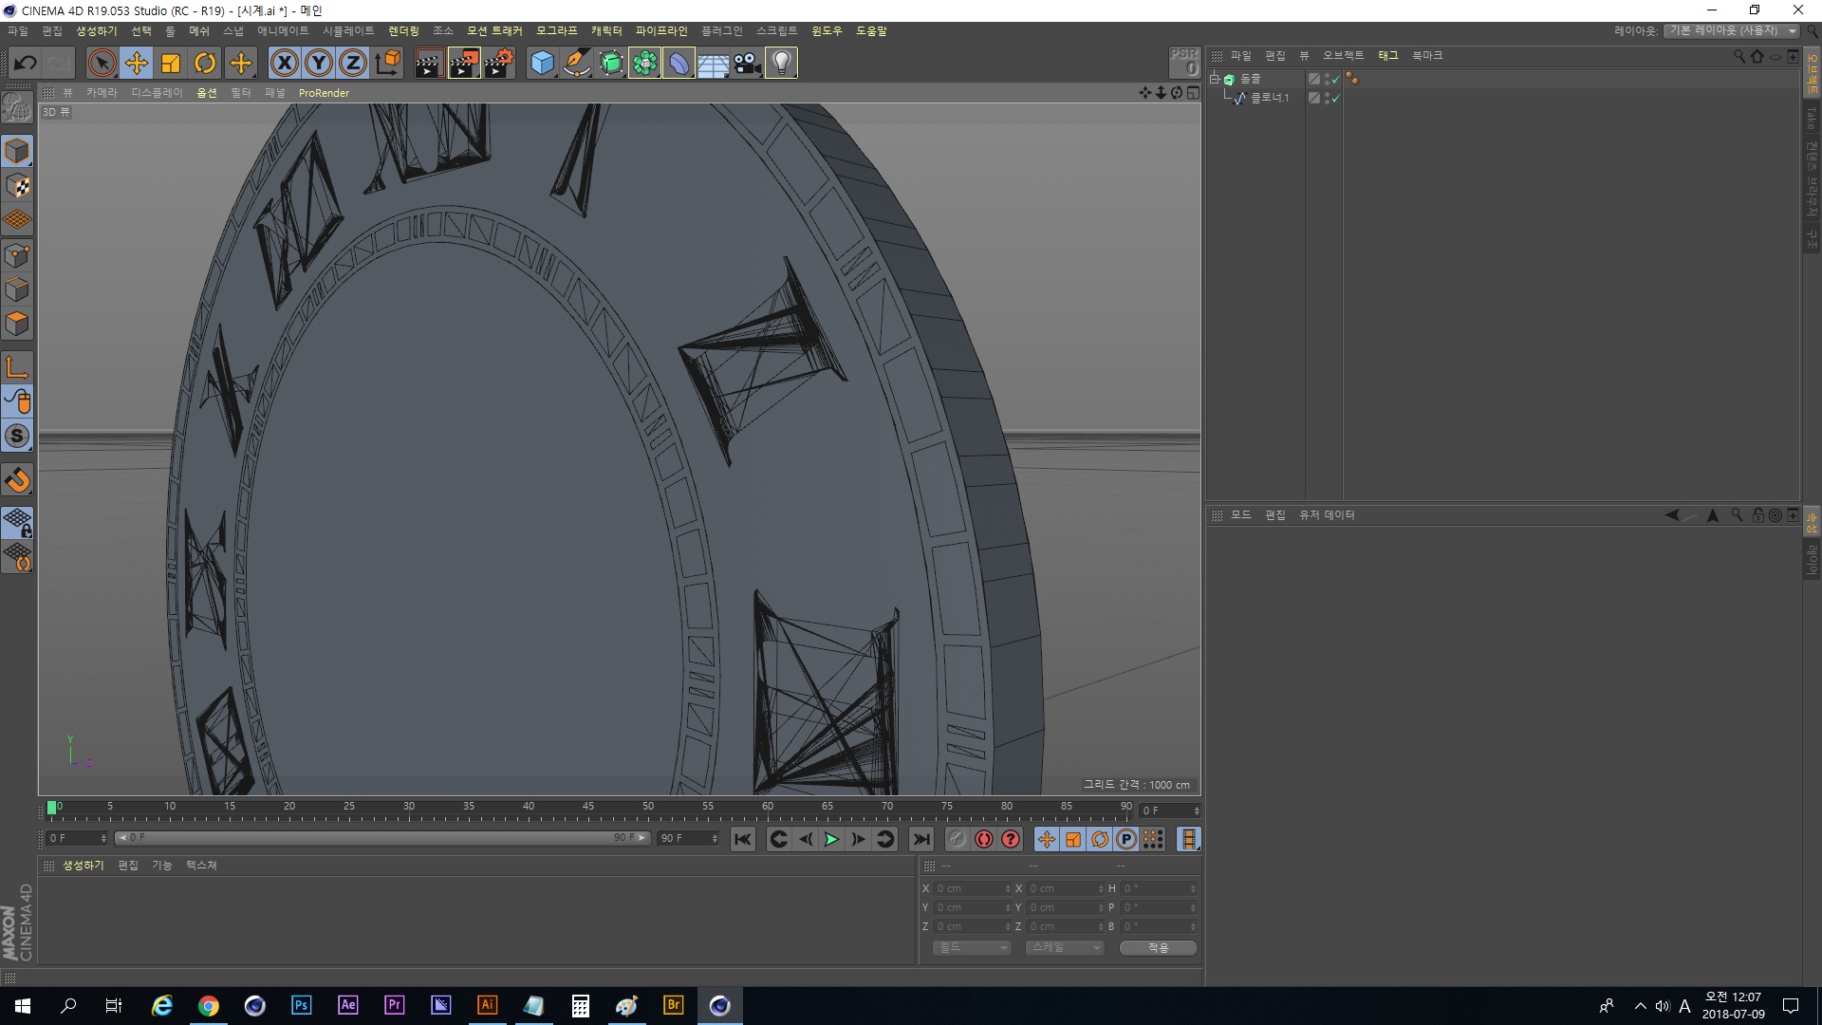Screen dimensions: 1822x1025
Task: Open the 렌더링 menu
Action: (403, 31)
